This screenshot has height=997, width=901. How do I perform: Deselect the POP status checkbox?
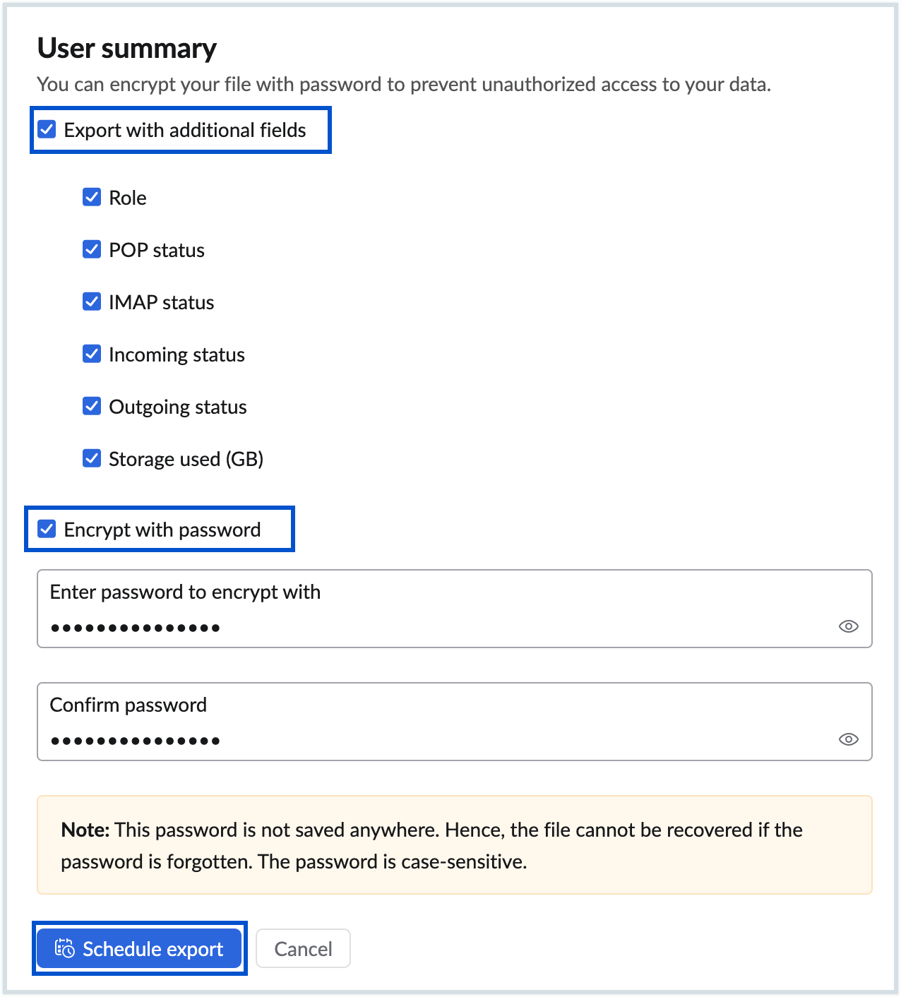click(x=92, y=249)
